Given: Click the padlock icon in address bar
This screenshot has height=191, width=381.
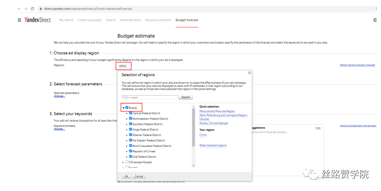Looking at the screenshot, I should pos(40,9).
